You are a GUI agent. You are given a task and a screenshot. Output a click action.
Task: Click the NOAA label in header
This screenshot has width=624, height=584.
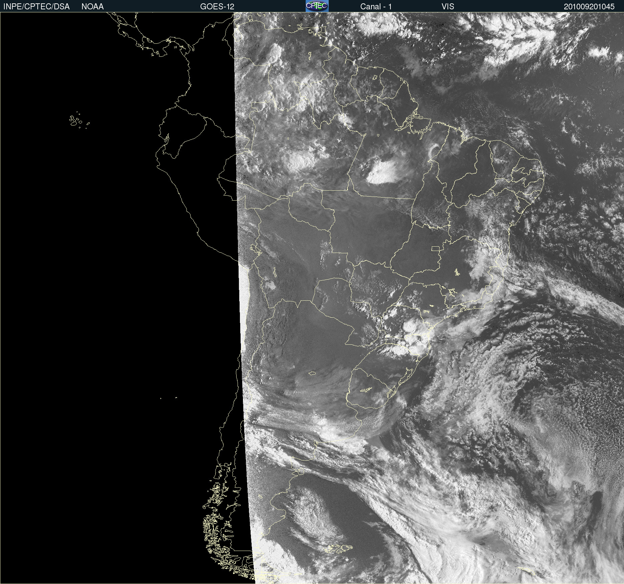point(92,7)
